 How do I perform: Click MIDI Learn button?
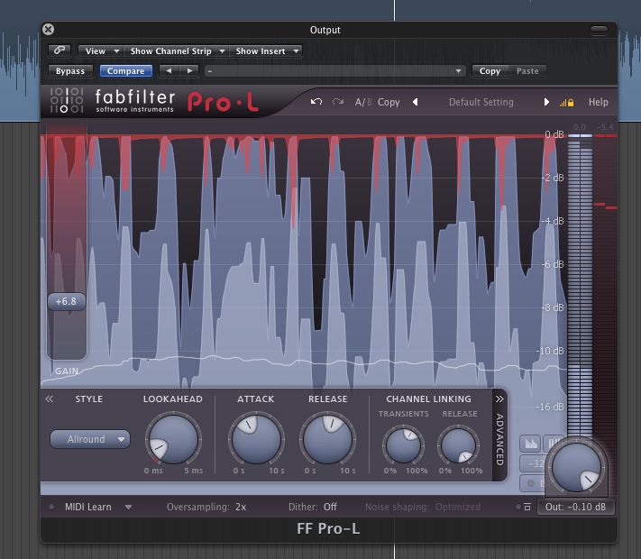(x=87, y=507)
